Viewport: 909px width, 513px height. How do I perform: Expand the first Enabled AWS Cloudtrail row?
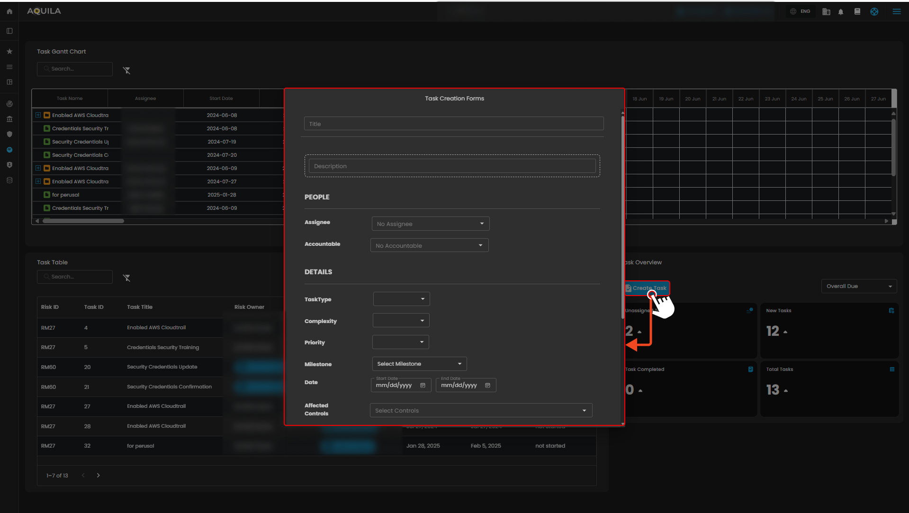coord(38,115)
